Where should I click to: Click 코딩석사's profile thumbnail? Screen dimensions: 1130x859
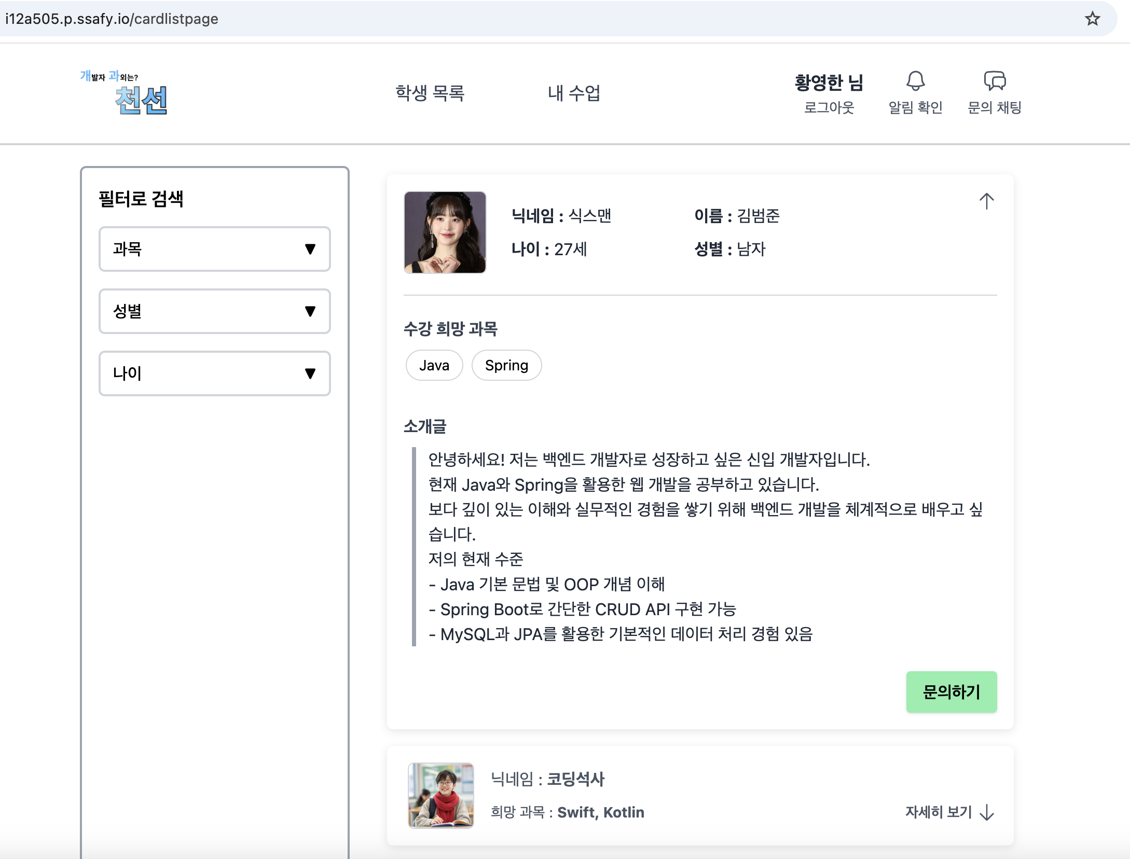pyautogui.click(x=441, y=795)
